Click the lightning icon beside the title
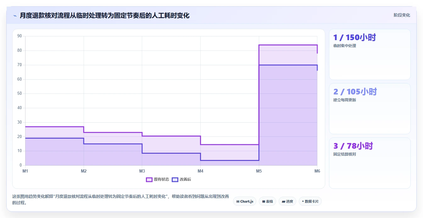This screenshot has height=218, width=423. (15, 15)
